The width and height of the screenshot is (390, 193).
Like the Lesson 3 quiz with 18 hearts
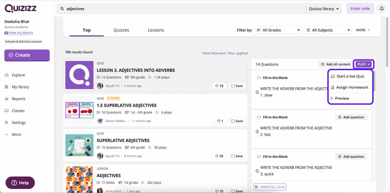[x=219, y=86]
